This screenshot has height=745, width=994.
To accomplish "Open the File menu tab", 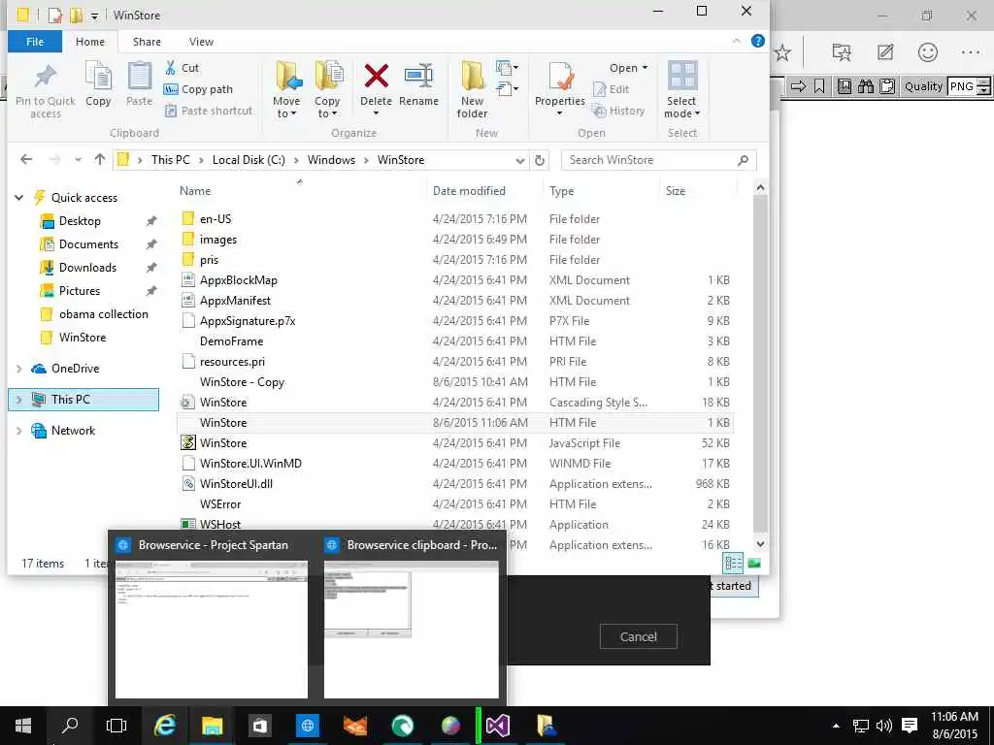I will 35,42.
